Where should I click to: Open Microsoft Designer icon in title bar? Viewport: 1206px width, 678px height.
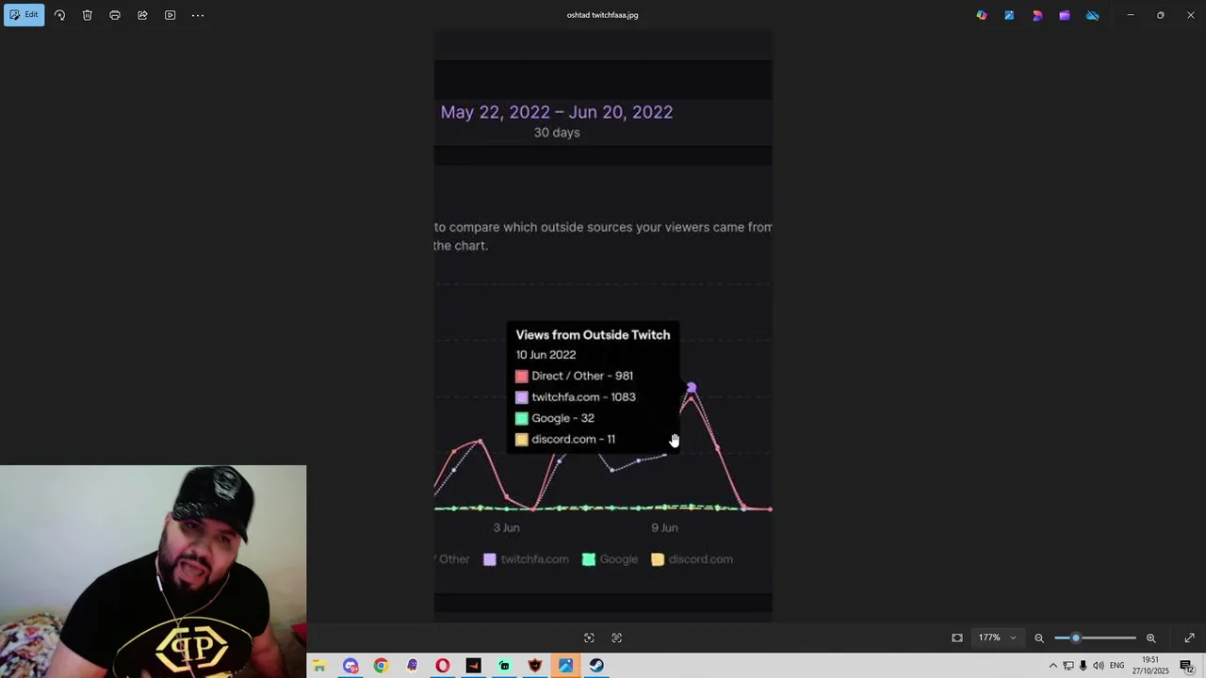click(1037, 15)
